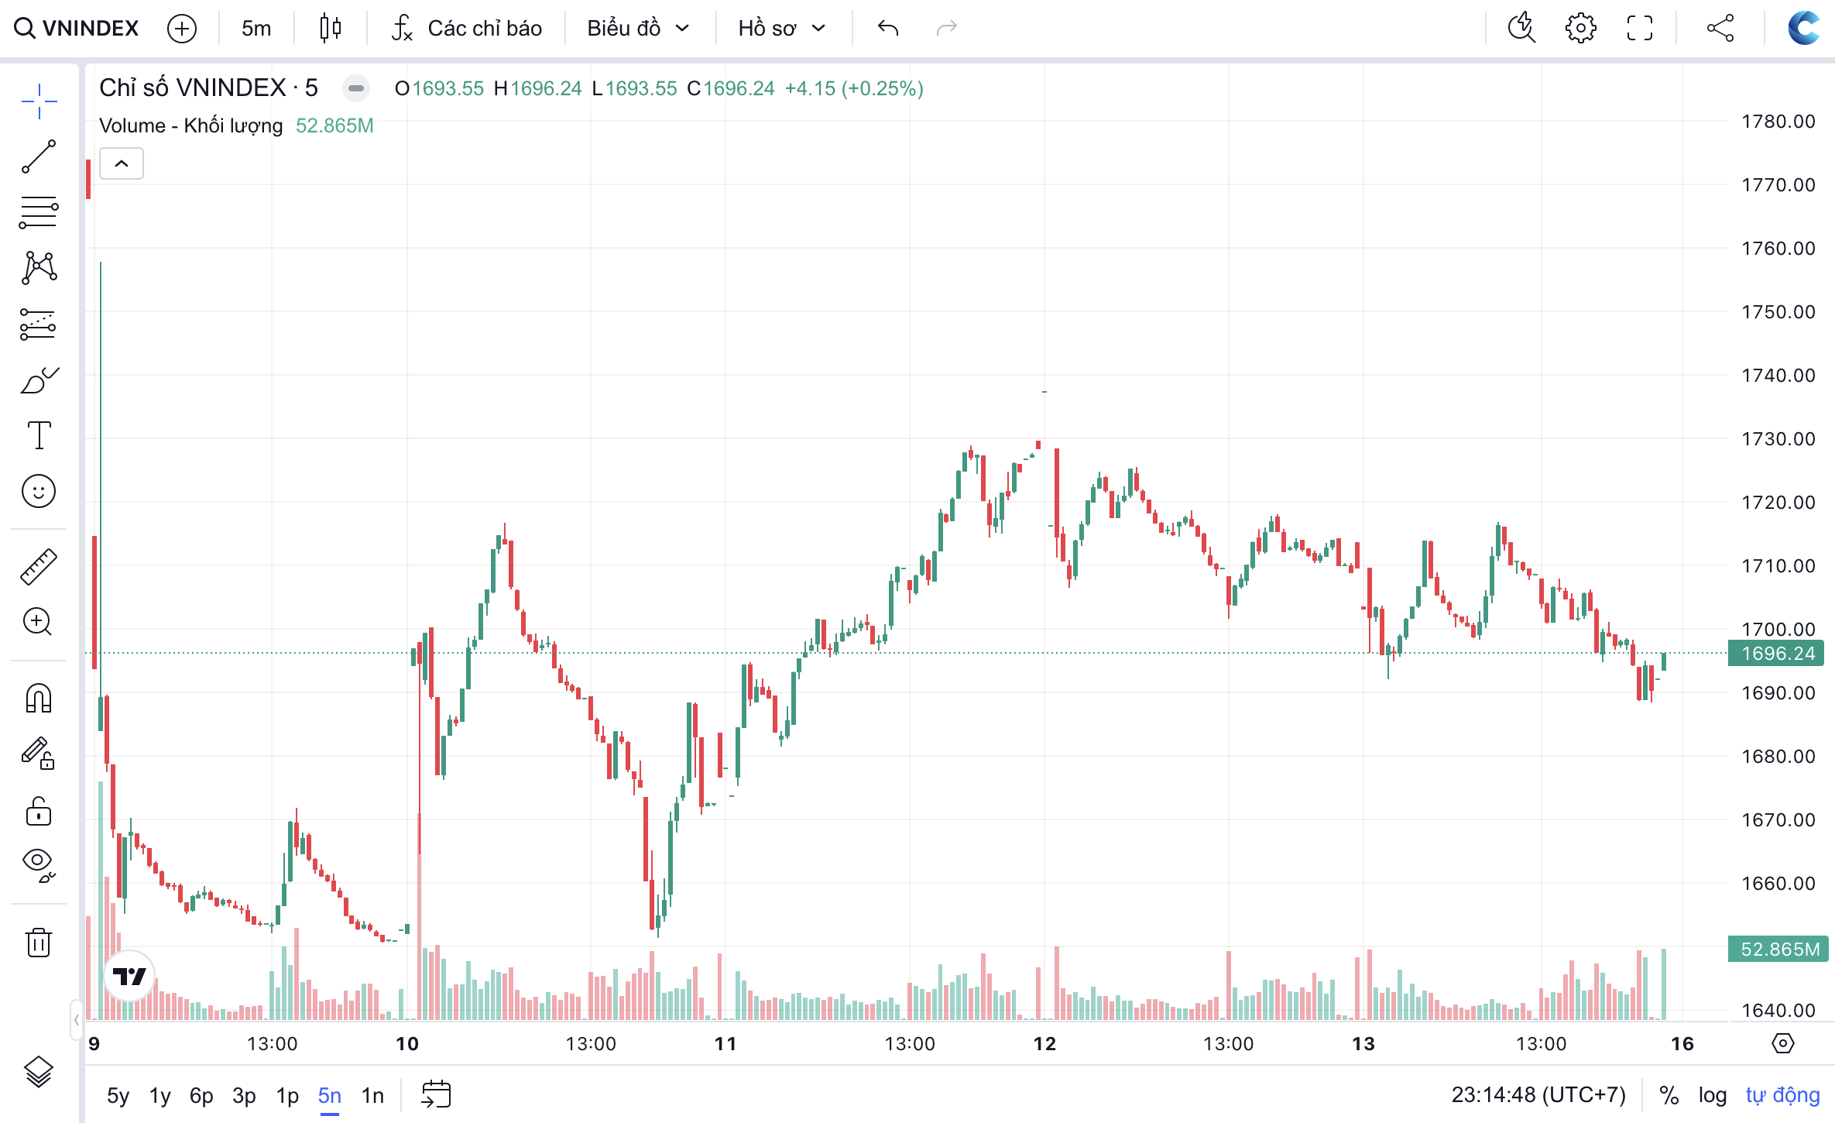The height and width of the screenshot is (1123, 1835).
Task: Open the Các chỉ báo indicators menu
Action: pos(465,28)
